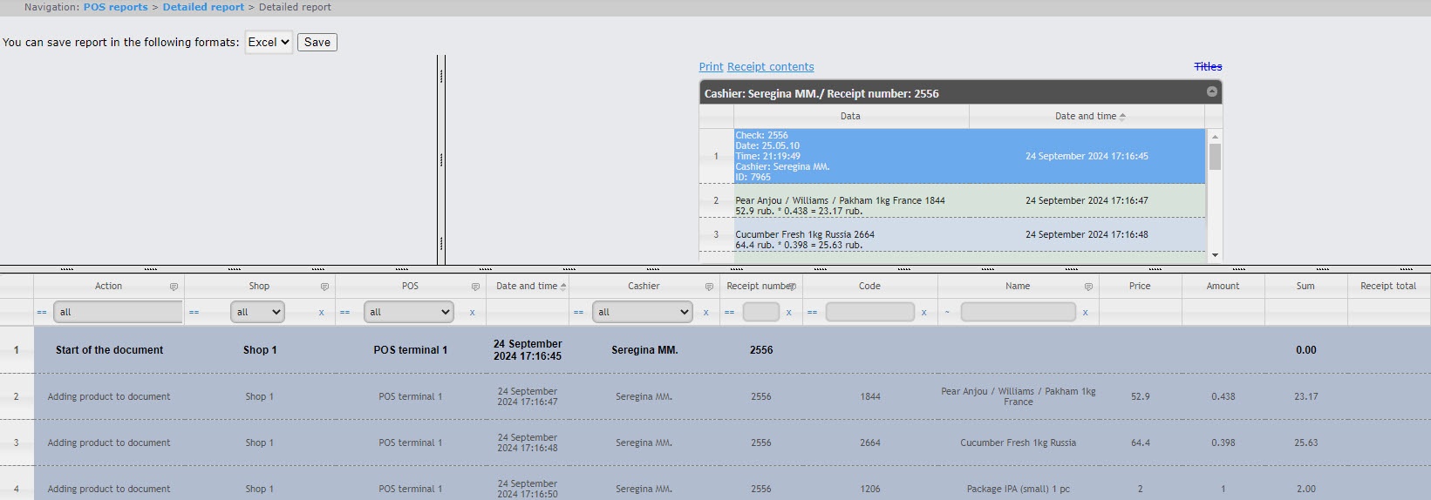Screen dimensions: 1431x500
Task: Open the Excel format dropdown
Action: pyautogui.click(x=268, y=42)
